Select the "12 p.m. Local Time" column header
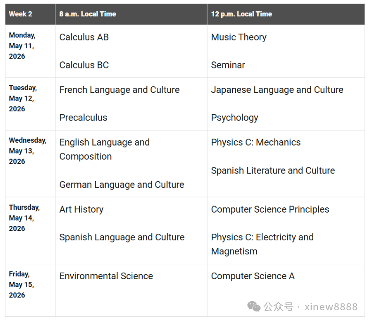Viewport: 369px width, 321px height. (x=241, y=14)
